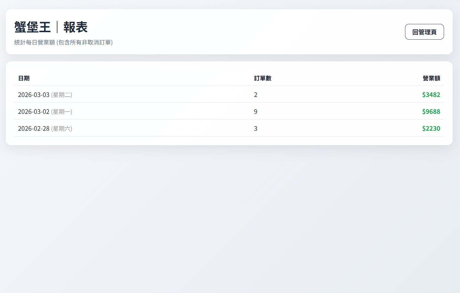This screenshot has width=460, height=293.
Task: Click order count 2 for 2026-03-03
Action: click(255, 95)
